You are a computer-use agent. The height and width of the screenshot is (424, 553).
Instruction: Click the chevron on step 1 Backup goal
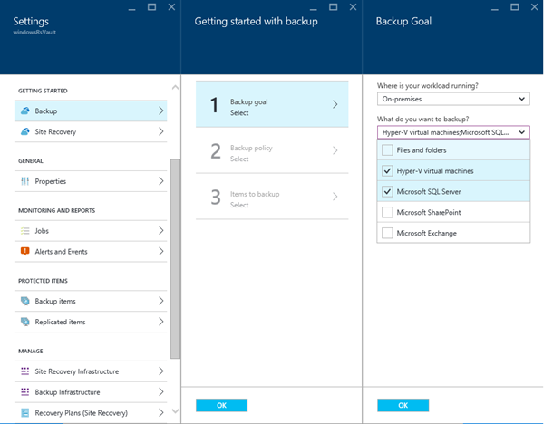click(335, 104)
